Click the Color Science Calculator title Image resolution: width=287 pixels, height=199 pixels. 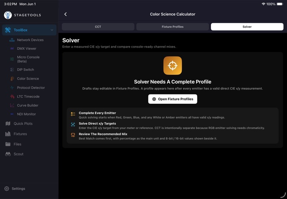[x=173, y=14]
